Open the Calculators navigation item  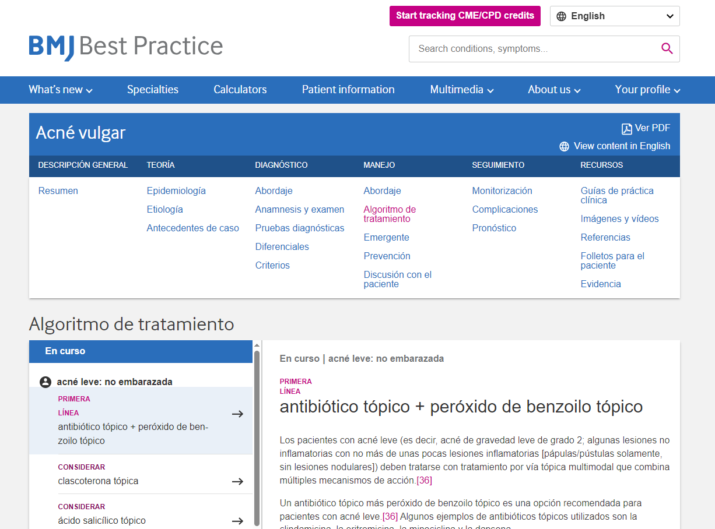pos(240,90)
